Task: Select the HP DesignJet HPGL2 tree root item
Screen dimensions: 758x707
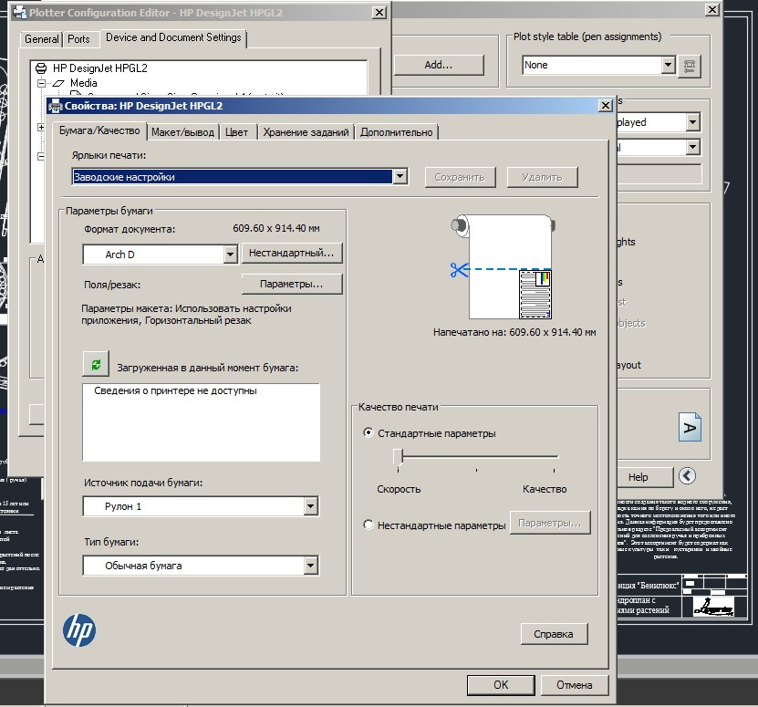Action: pos(100,68)
